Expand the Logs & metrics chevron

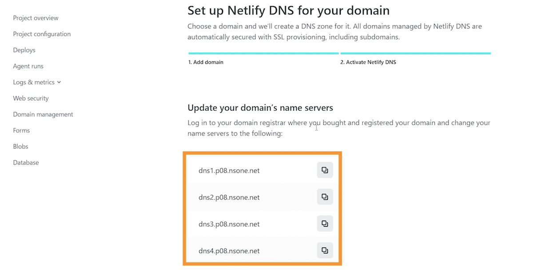tap(59, 83)
